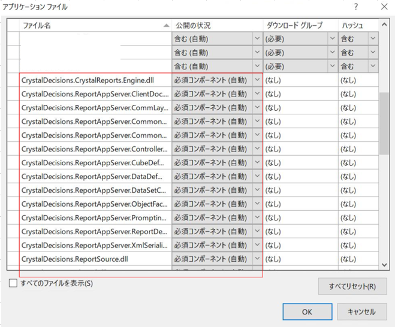Screen dimensions: 395x327
Task: Open publish status dropdown for ReportAppServer.Promptin row
Action: click(x=257, y=217)
